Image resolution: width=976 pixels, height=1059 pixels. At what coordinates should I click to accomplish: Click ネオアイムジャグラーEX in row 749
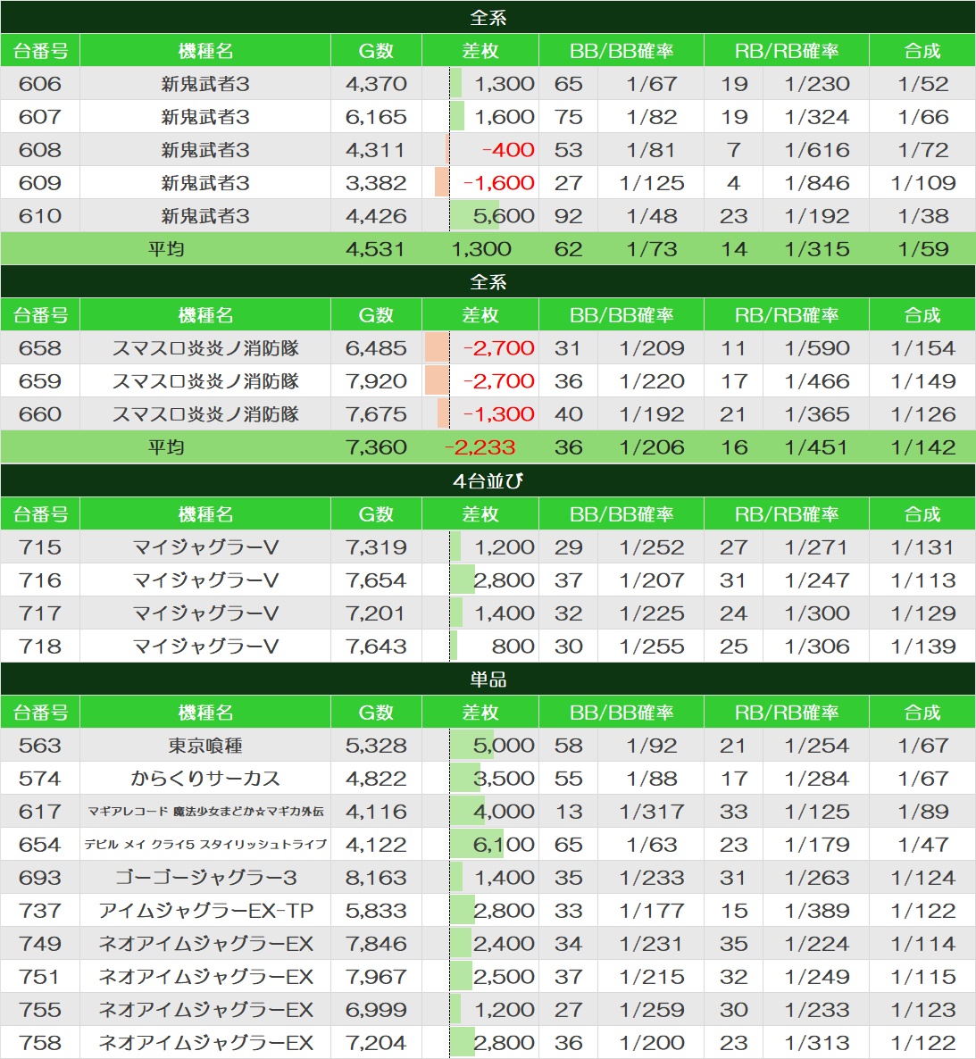pos(205,944)
